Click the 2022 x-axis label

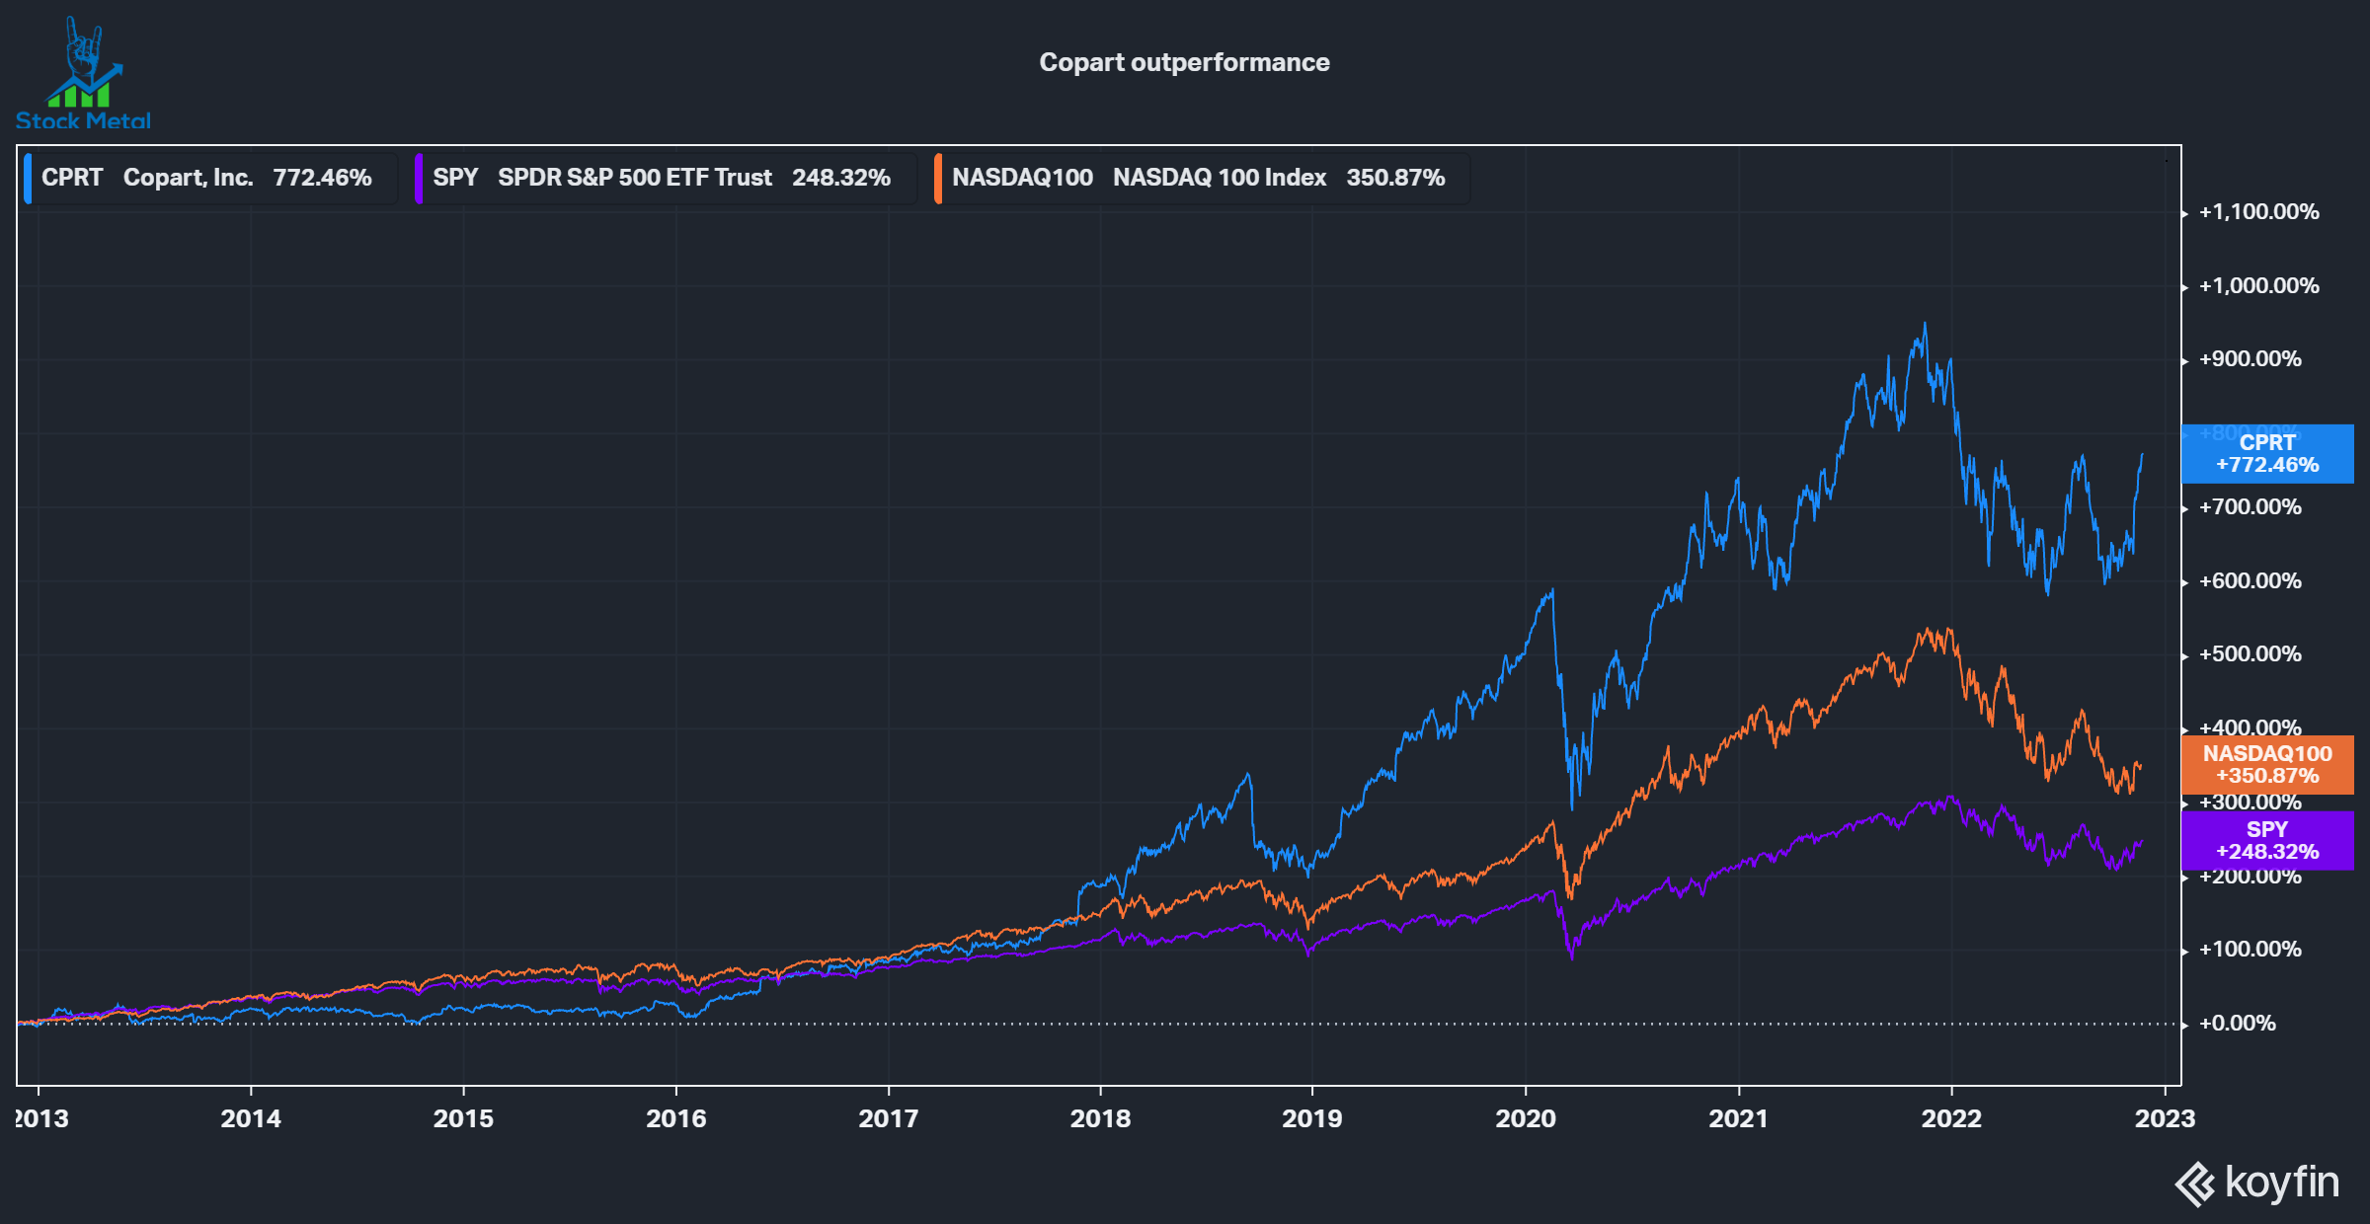(1951, 1118)
